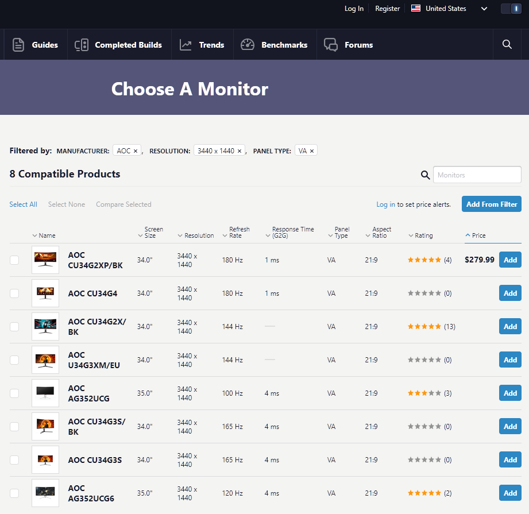This screenshot has height=514, width=529.
Task: Open AOC CU34G2X/BK thumbnail
Action: point(45,326)
